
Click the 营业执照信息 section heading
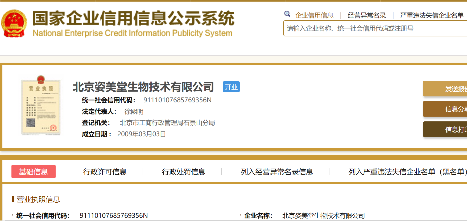point(38,199)
